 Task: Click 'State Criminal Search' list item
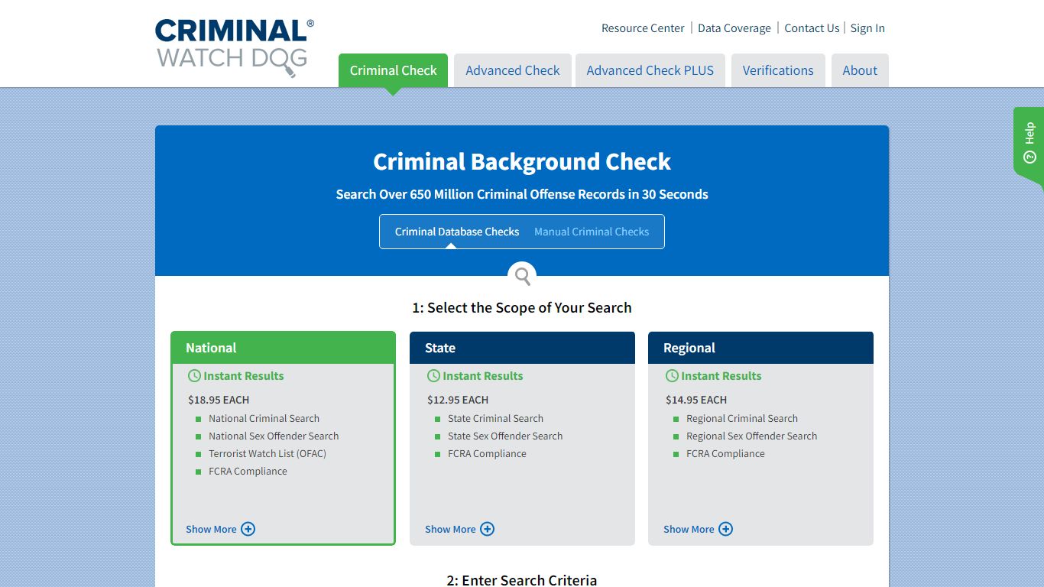[495, 418]
